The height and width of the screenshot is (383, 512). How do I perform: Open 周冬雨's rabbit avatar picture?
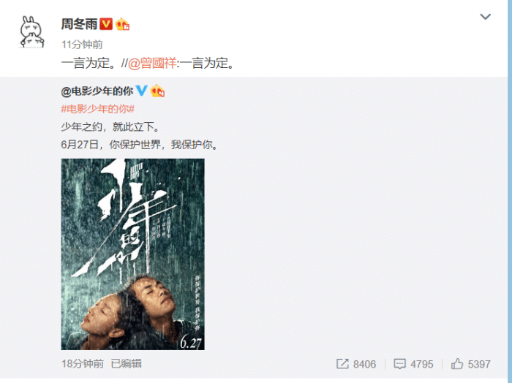pos(31,32)
